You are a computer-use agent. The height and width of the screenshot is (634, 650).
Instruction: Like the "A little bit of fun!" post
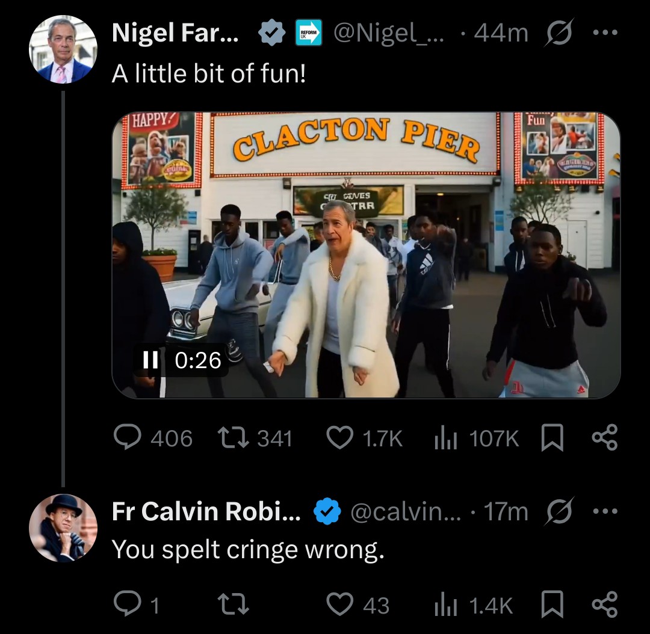(339, 439)
